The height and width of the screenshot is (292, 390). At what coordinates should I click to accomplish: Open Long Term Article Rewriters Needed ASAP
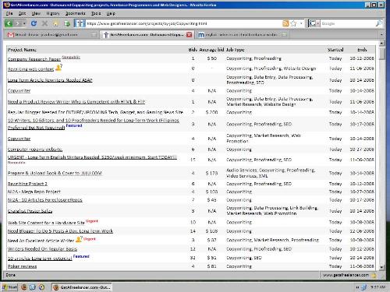[x=50, y=80]
